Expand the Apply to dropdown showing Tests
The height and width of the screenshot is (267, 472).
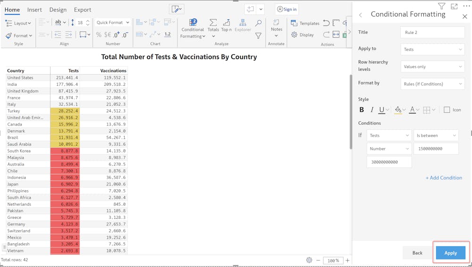432,50
